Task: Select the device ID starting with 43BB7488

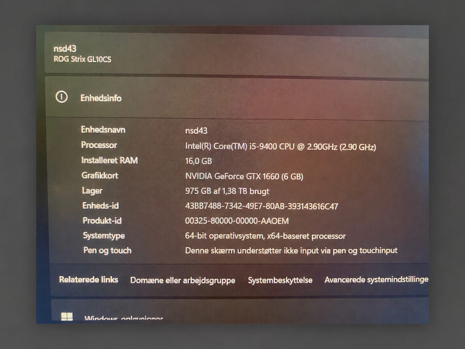Action: coord(262,206)
